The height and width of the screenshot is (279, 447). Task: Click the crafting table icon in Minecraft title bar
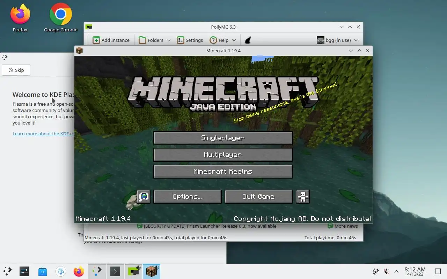point(79,51)
